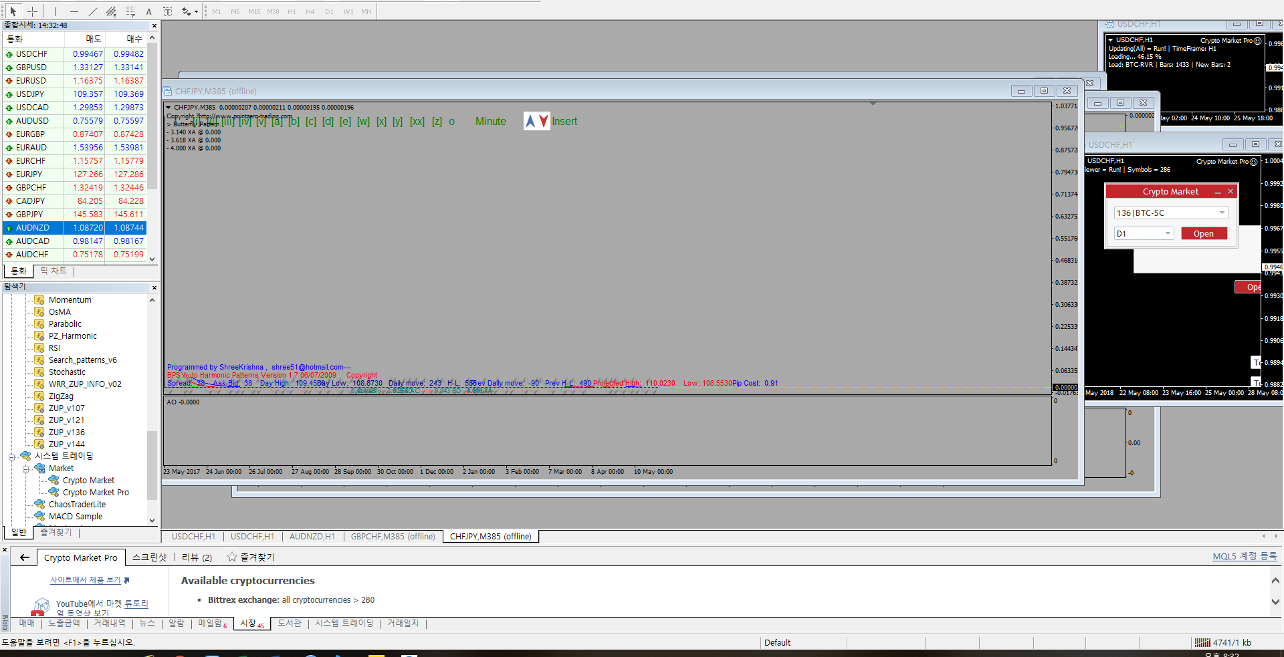Select the Fibonacci retracement tool
1284x657 pixels.
coord(130,11)
